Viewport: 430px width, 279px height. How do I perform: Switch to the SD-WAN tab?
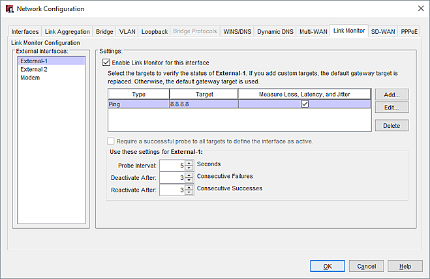383,31
